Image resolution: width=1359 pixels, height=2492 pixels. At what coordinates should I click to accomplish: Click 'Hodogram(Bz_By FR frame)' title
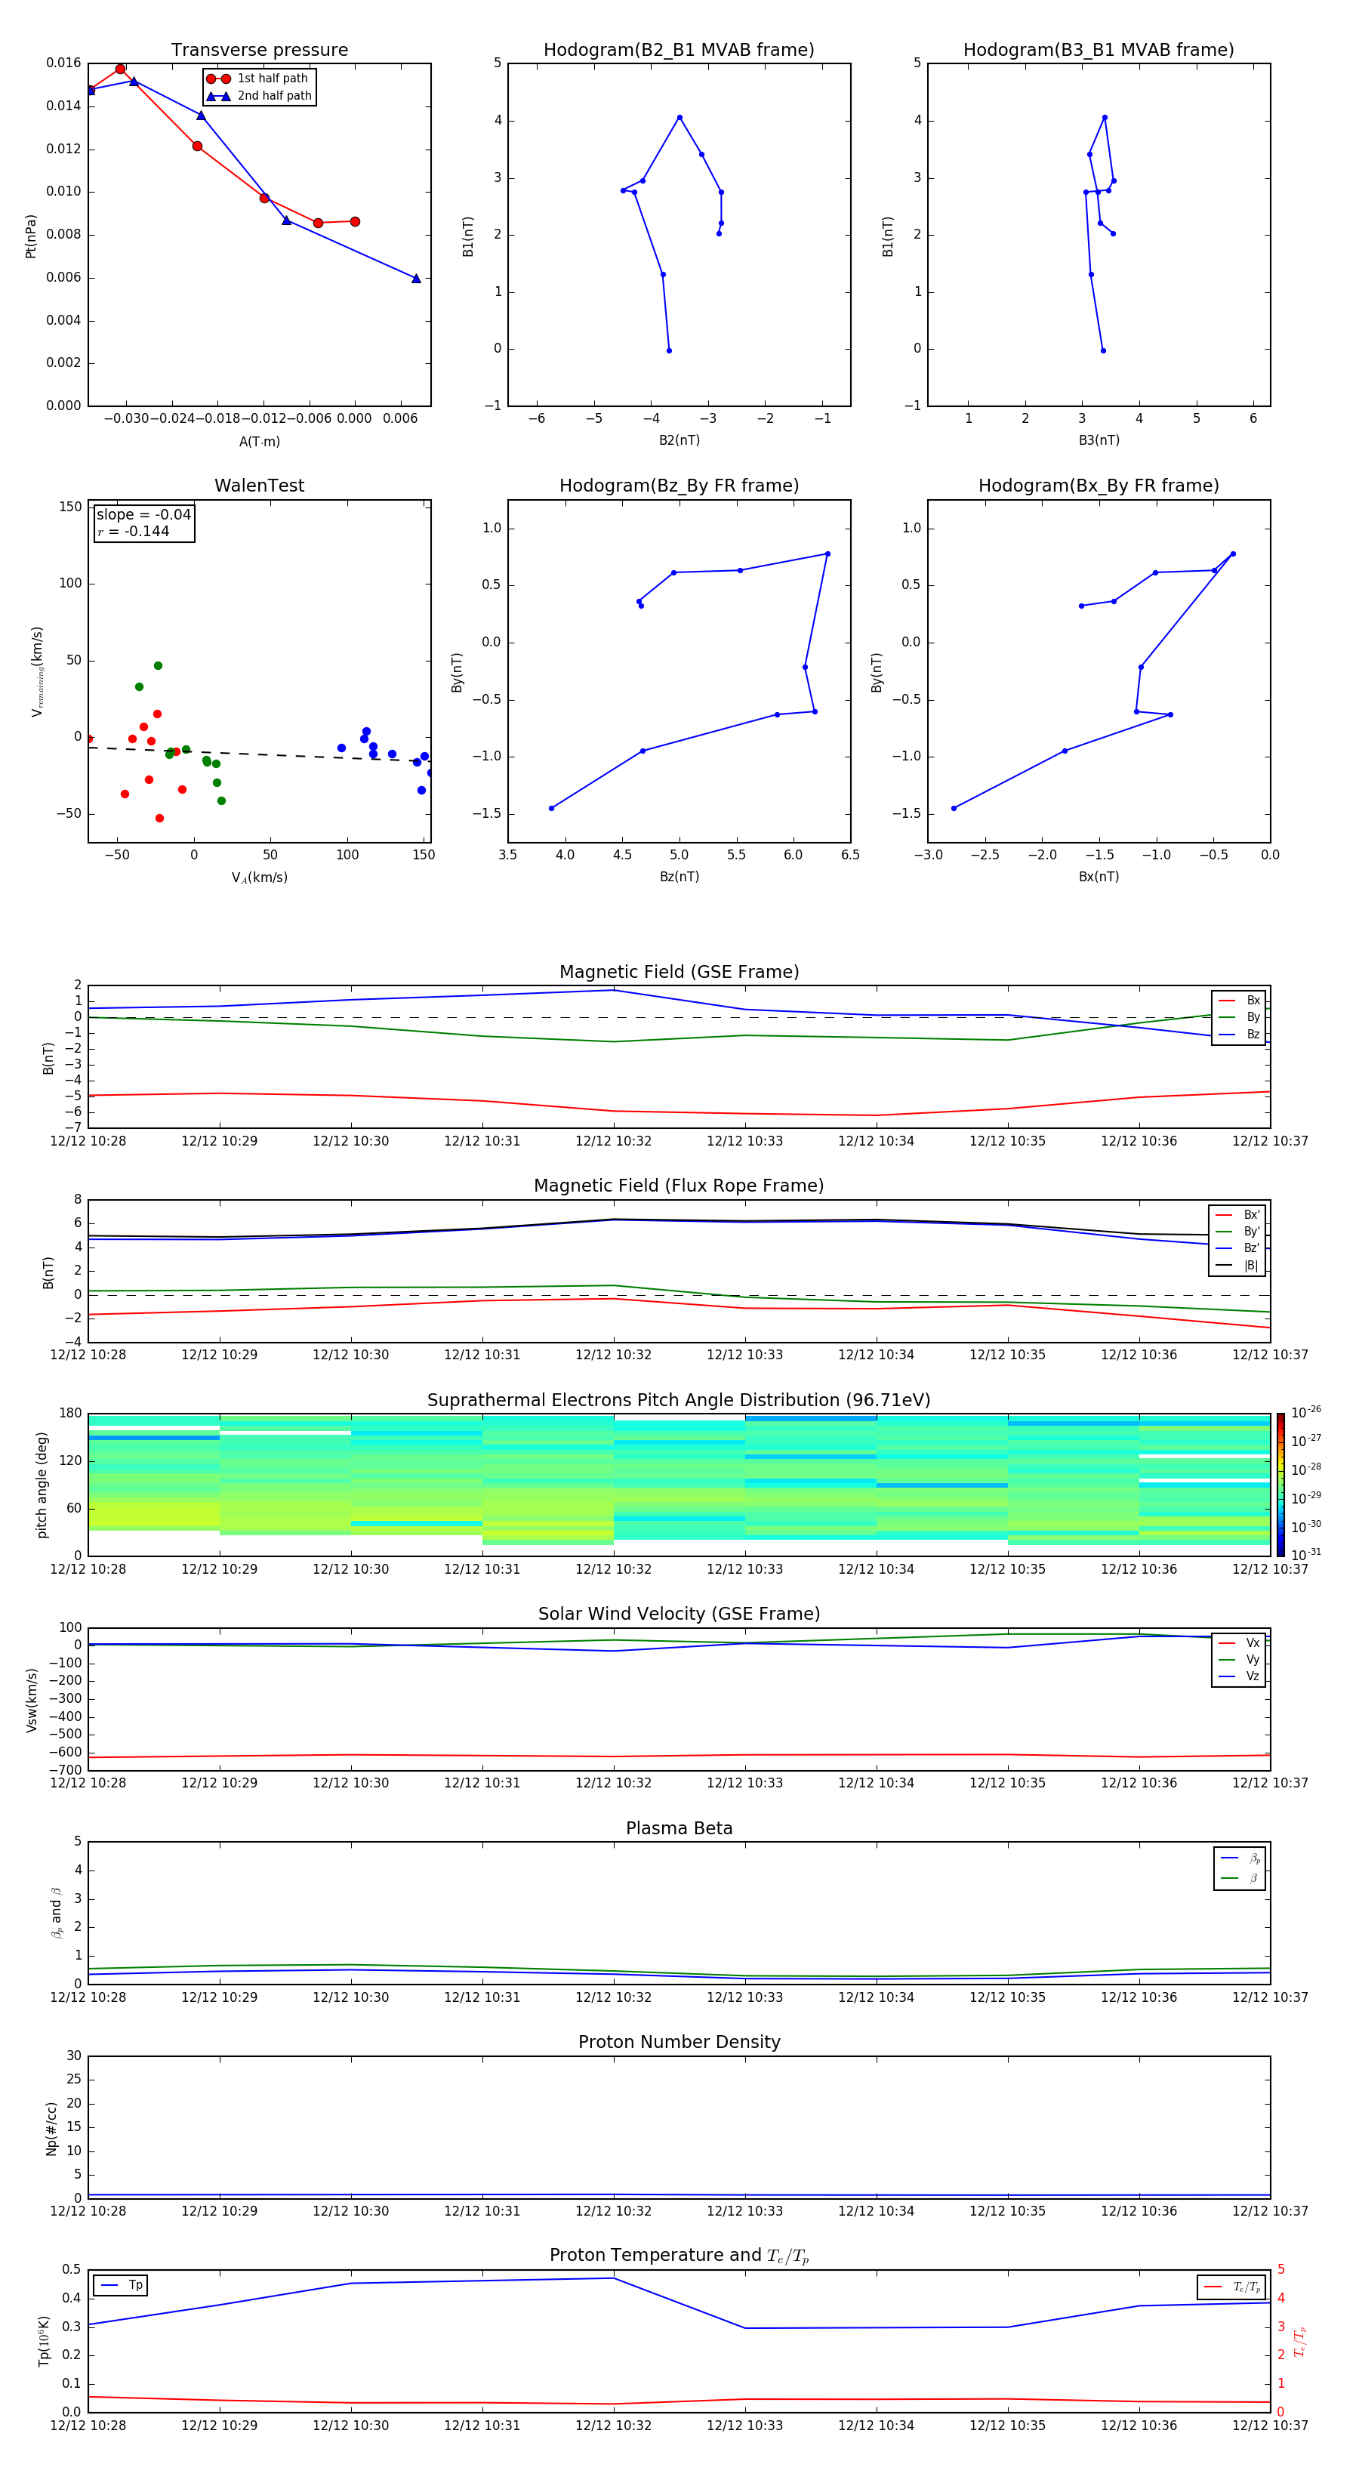pyautogui.click(x=679, y=486)
